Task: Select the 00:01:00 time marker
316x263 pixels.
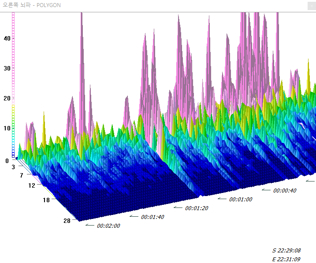Action: click(241, 200)
